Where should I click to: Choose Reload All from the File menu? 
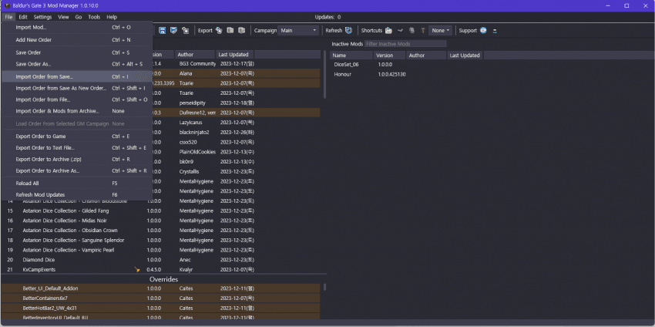click(x=77, y=183)
